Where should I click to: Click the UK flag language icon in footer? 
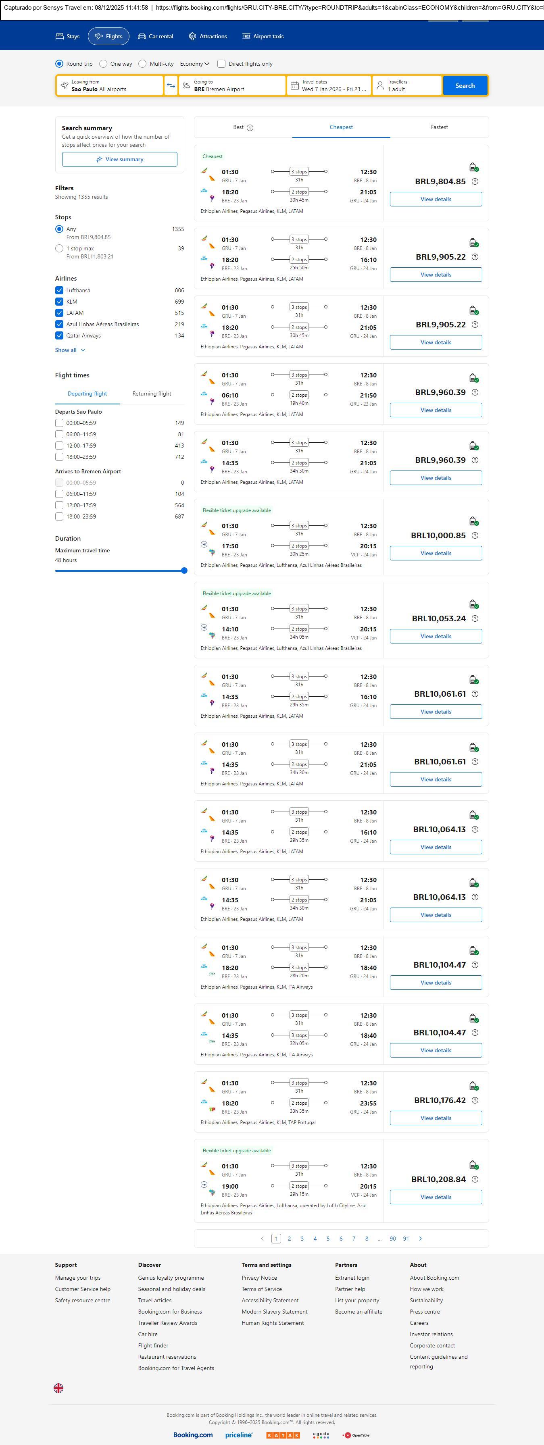[58, 1388]
